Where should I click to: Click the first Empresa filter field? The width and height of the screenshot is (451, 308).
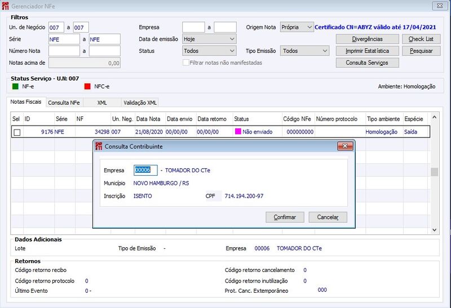[193, 27]
